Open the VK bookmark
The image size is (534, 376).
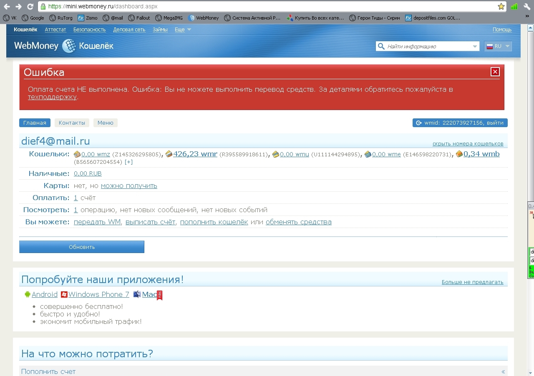click(x=10, y=18)
